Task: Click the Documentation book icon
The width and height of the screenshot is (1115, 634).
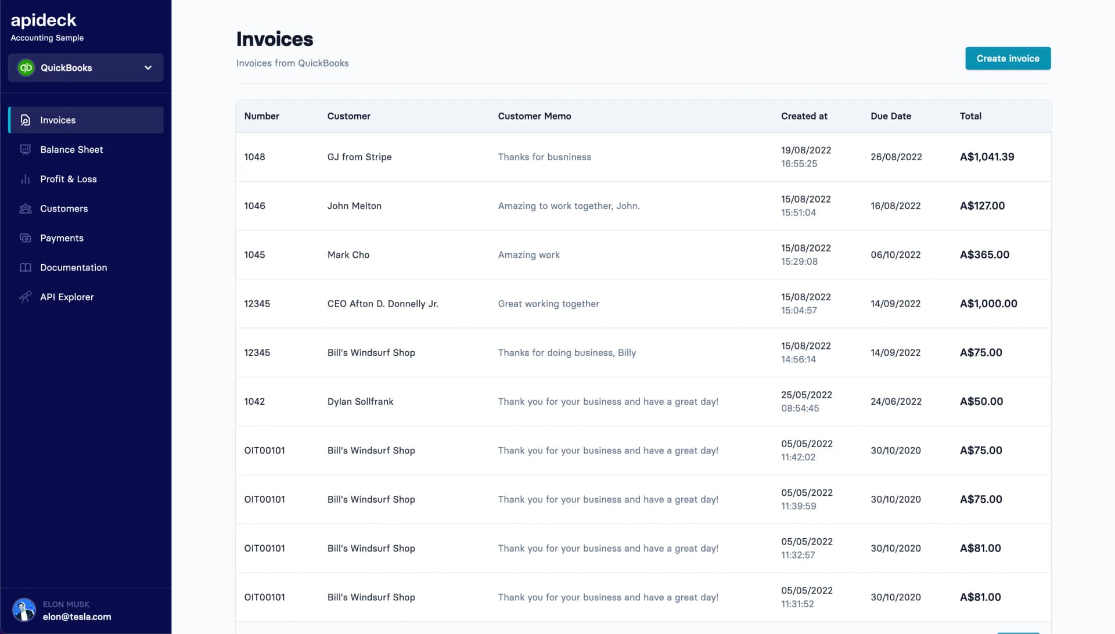Action: click(26, 268)
